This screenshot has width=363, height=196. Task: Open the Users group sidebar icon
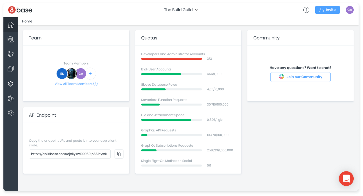(11, 98)
